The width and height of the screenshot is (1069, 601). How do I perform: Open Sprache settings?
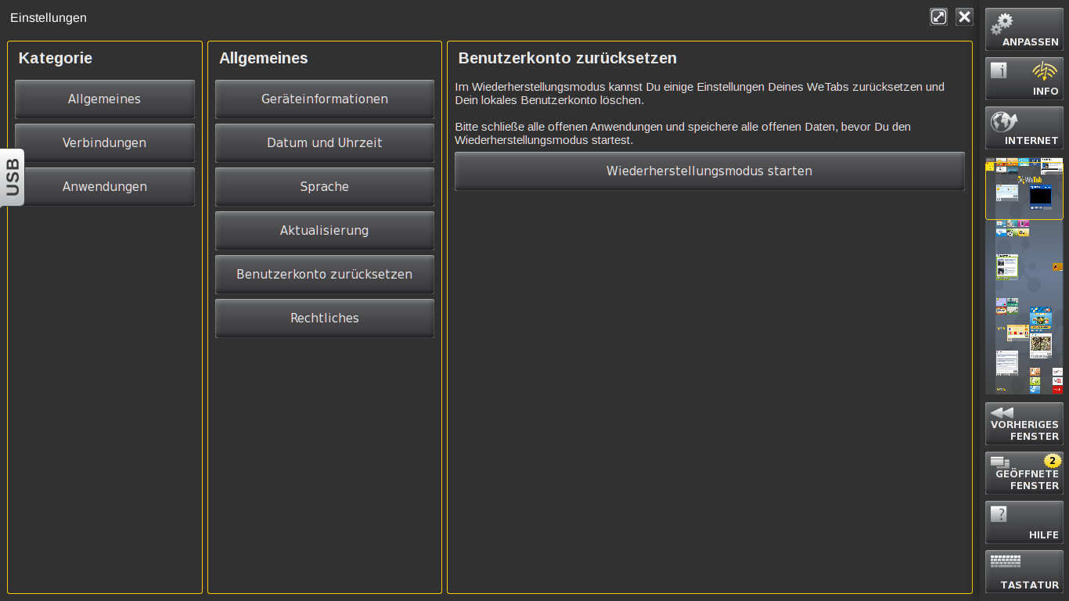(324, 187)
